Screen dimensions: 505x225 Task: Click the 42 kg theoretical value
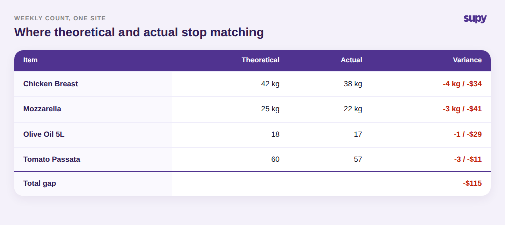[270, 84]
